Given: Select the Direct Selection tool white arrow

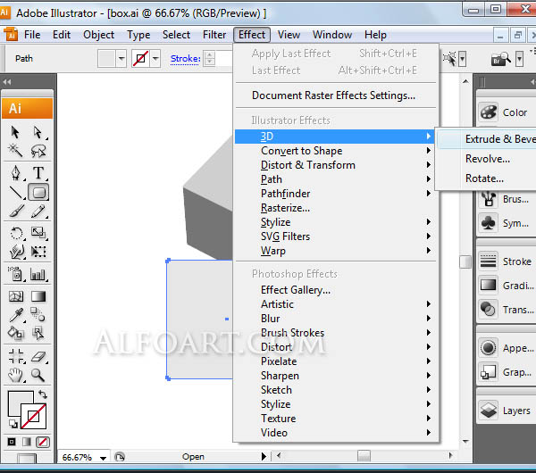Looking at the screenshot, I should click(38, 132).
